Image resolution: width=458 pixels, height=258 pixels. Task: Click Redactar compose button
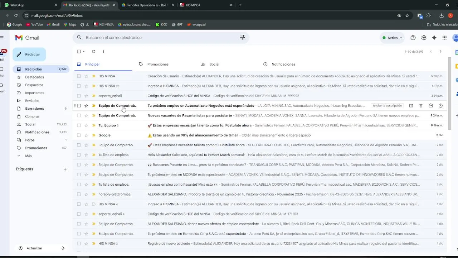click(29, 54)
